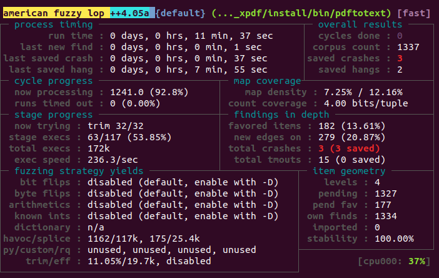Click the 'item geometry' section heading
Screen dimensions: 439x278
[349, 171]
